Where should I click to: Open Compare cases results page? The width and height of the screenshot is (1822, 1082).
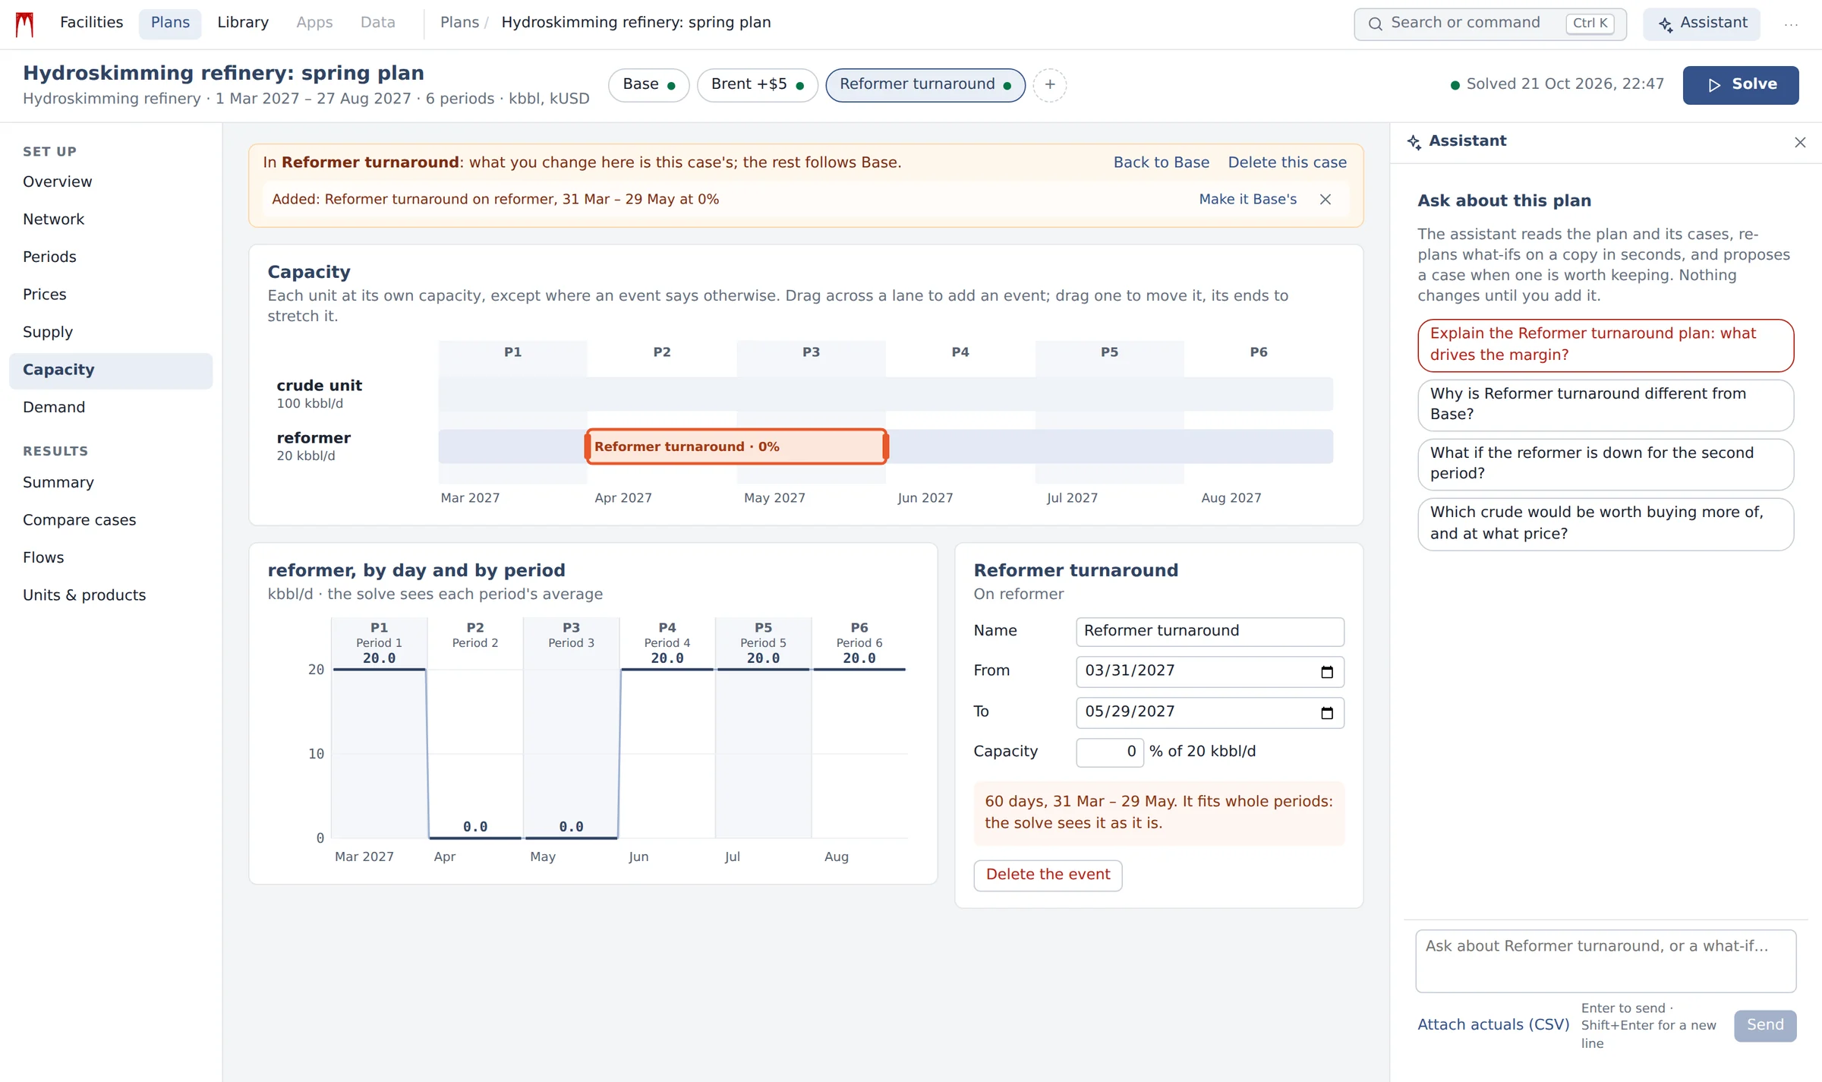tap(111, 520)
